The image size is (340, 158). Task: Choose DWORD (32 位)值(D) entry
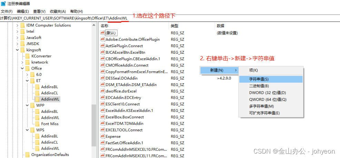point(271,93)
